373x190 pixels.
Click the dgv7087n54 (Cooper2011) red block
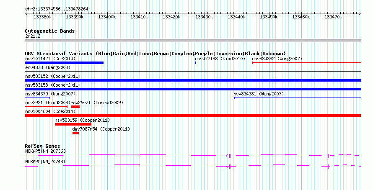75,133
